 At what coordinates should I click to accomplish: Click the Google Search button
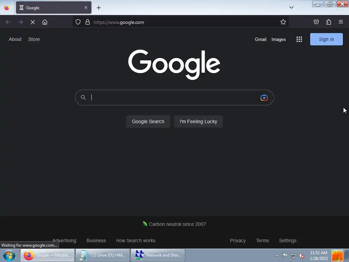(x=148, y=121)
